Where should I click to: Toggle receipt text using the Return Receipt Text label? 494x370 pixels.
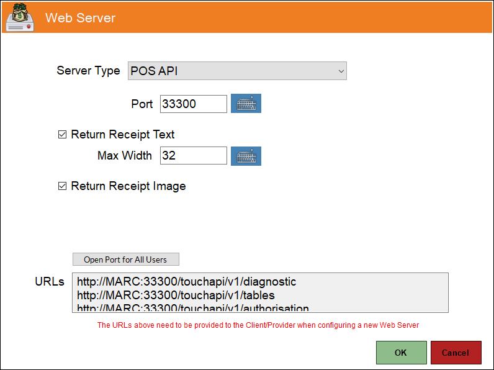click(x=122, y=135)
